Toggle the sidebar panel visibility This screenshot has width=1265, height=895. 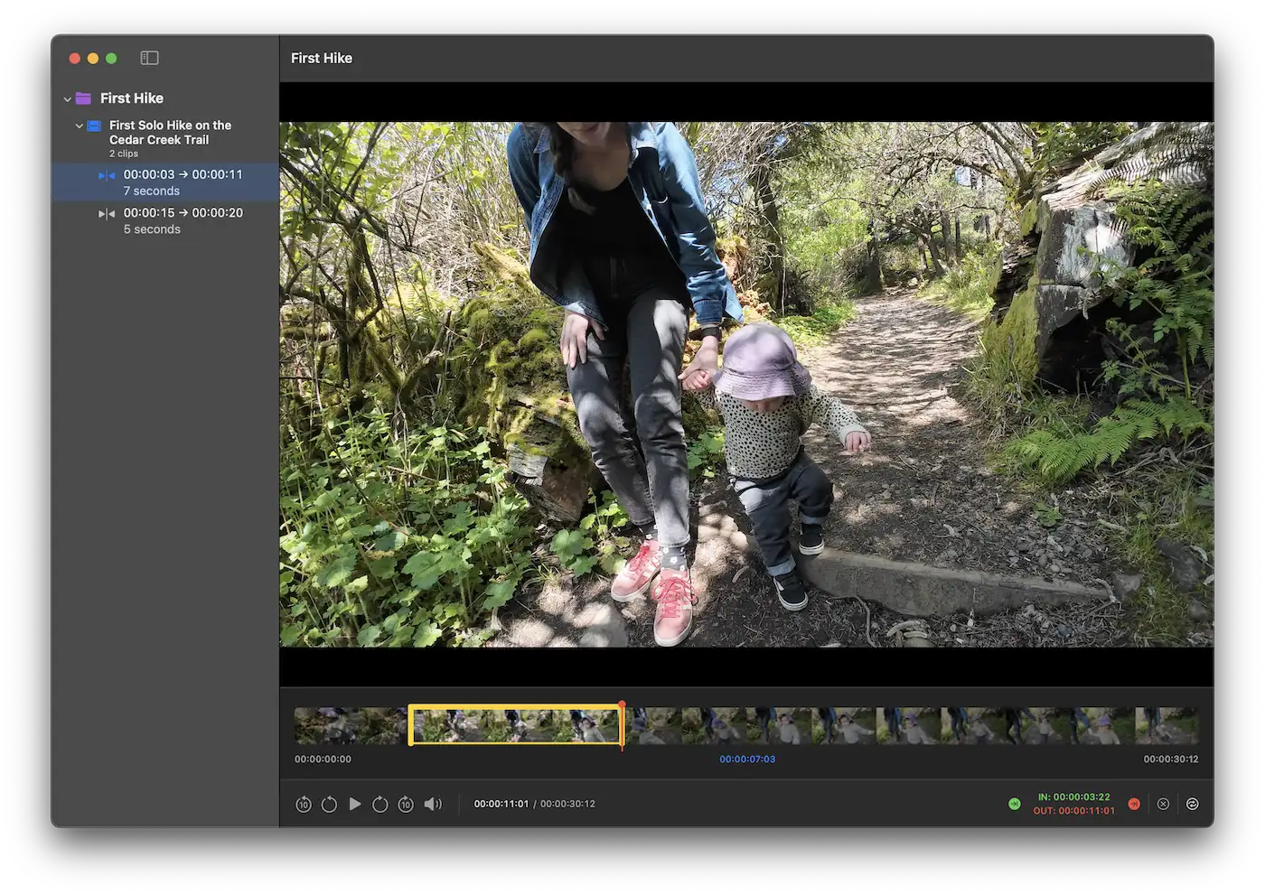[x=150, y=58]
